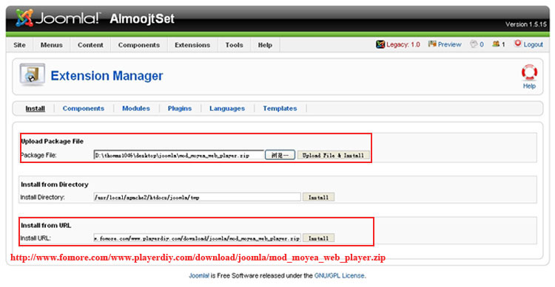Open the GNU/GPL License link
The width and height of the screenshot is (555, 287).
(339, 276)
